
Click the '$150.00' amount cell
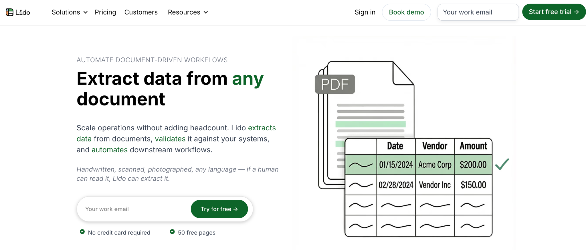(473, 185)
